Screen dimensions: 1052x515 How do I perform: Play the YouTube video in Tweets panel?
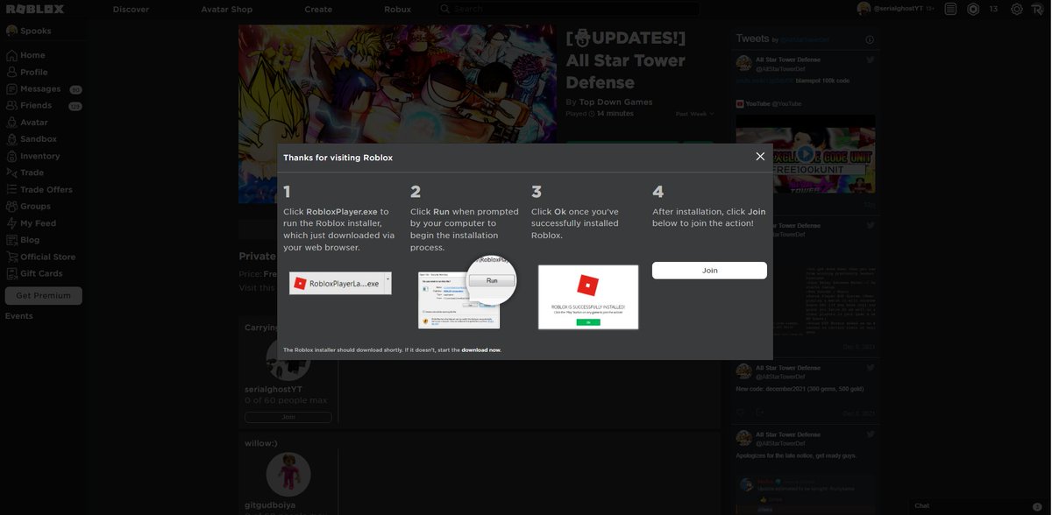[x=805, y=154]
